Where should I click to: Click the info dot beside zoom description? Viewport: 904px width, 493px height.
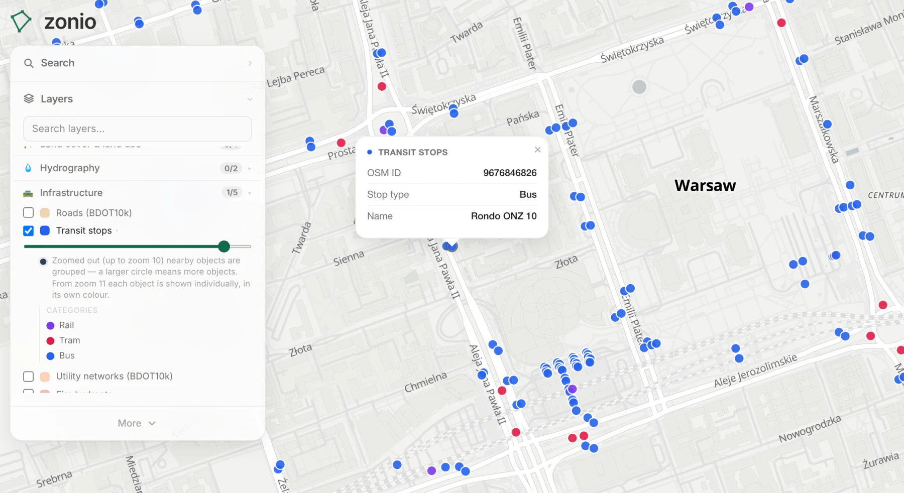coord(43,261)
